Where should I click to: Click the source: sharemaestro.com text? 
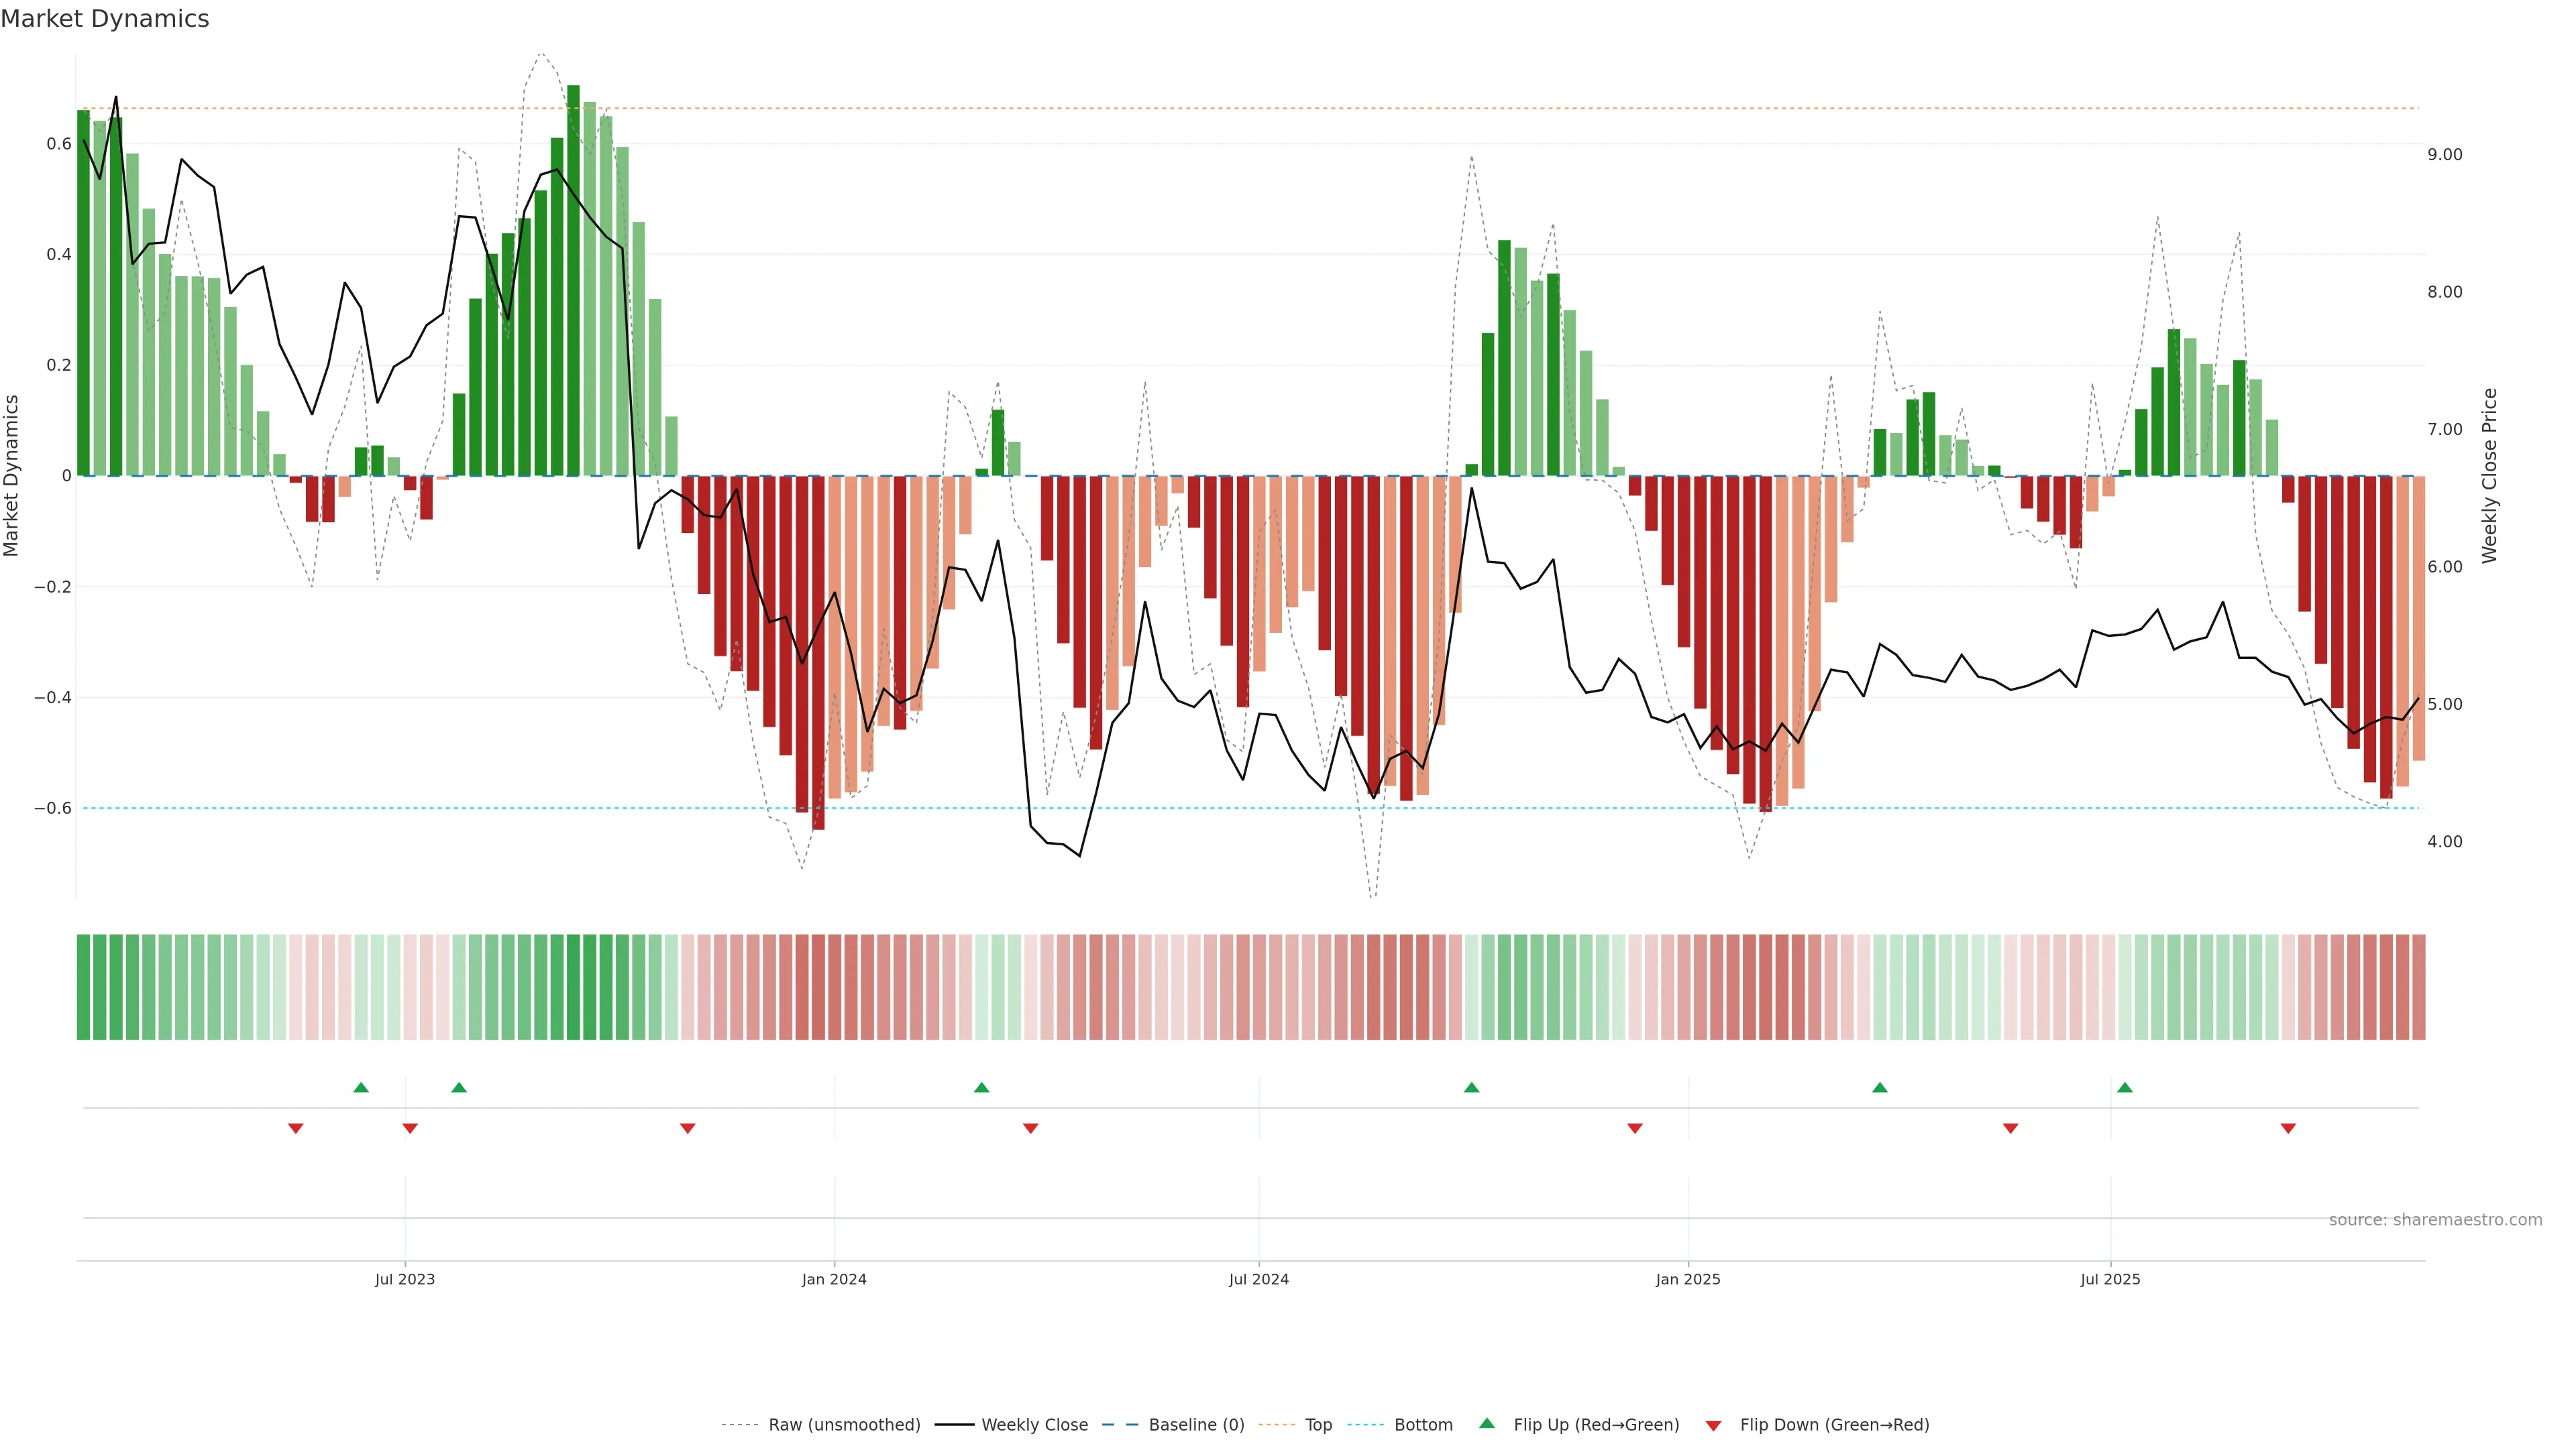click(x=2435, y=1220)
